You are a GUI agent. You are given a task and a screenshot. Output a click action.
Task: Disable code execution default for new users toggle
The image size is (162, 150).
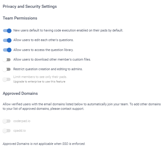(7, 31)
